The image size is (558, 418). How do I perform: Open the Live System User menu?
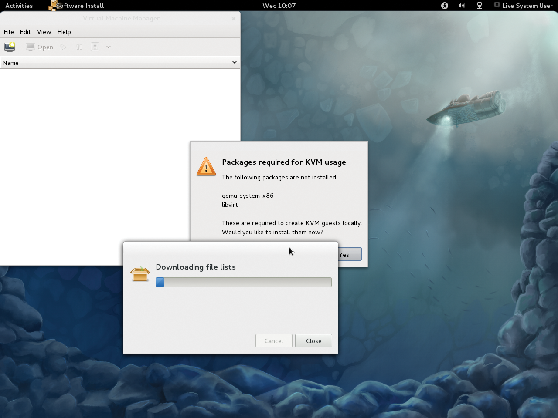tap(523, 6)
